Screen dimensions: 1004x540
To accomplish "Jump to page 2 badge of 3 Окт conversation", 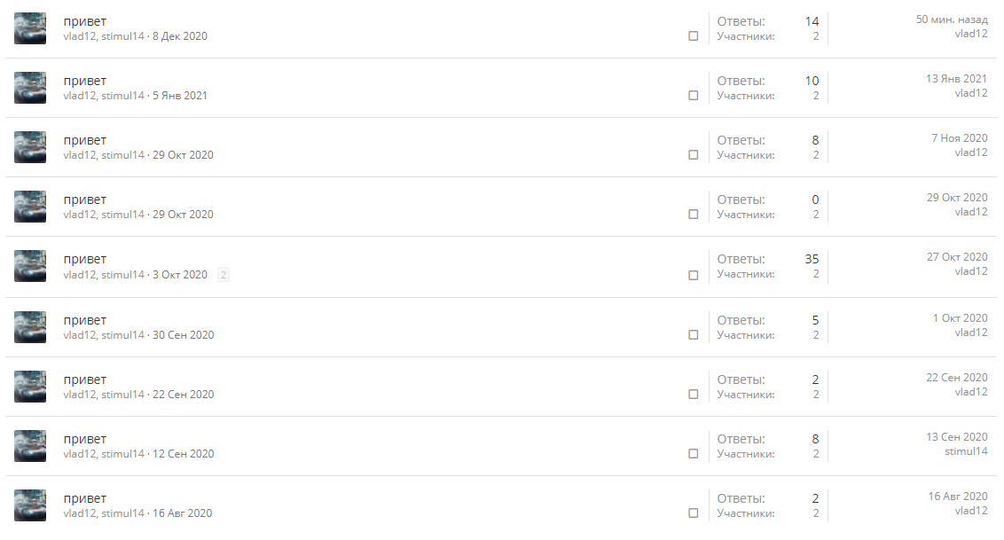I will [223, 275].
